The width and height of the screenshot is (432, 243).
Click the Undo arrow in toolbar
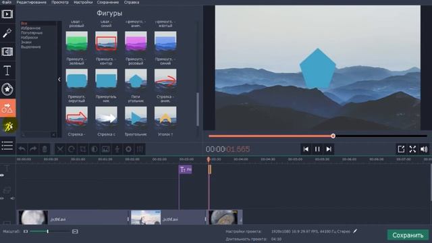pyautogui.click(x=22, y=149)
